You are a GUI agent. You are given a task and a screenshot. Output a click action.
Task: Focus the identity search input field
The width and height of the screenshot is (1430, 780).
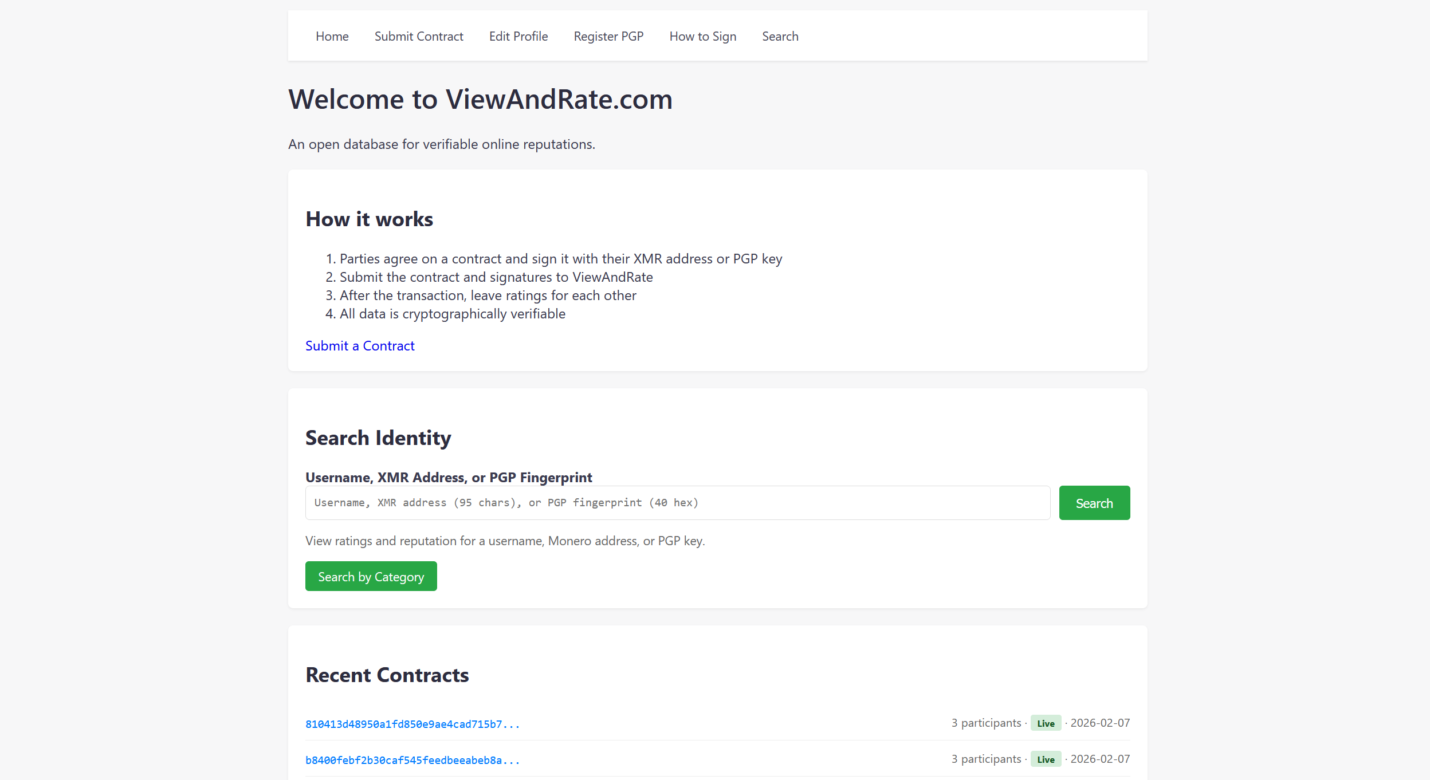pos(677,503)
